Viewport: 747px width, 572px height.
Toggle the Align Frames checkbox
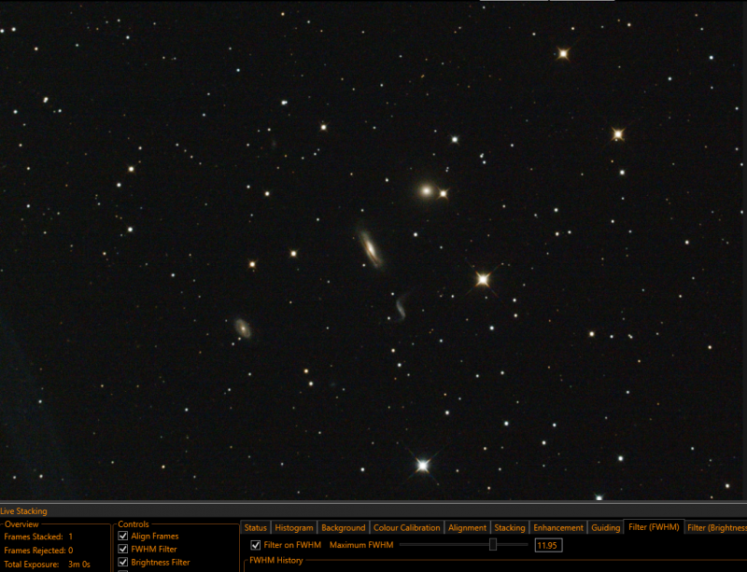[123, 537]
